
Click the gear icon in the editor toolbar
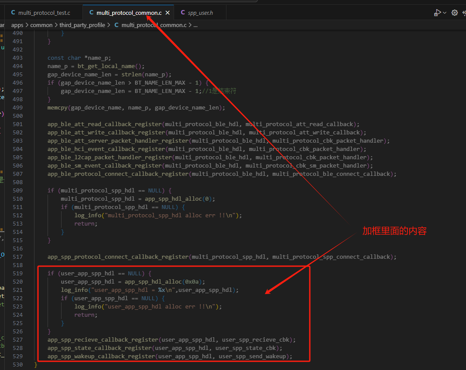(454, 13)
